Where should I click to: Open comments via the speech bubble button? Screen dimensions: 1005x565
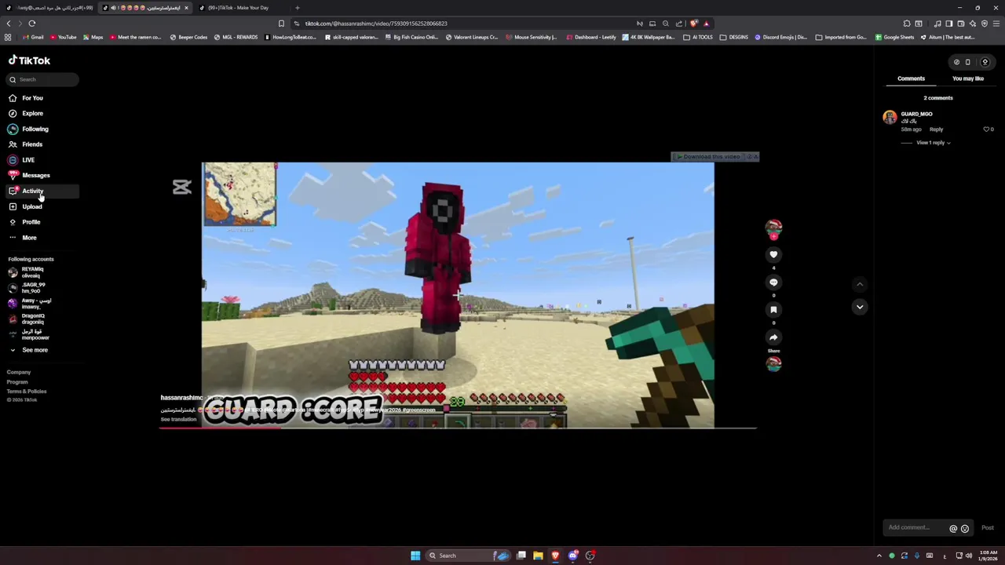tap(773, 282)
